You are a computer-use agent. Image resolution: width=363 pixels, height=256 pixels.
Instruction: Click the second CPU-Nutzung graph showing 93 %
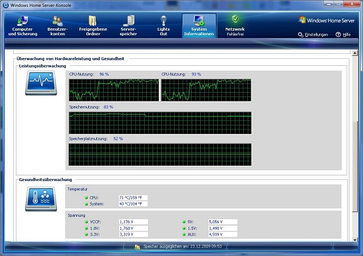pyautogui.click(x=206, y=90)
